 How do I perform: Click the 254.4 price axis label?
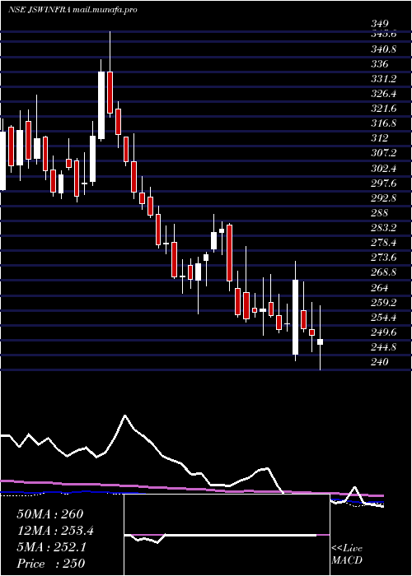383,318
